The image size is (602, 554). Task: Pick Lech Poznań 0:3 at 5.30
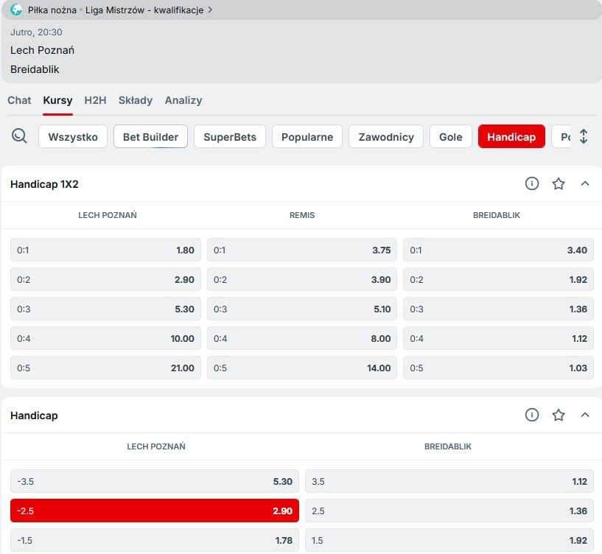(x=105, y=309)
